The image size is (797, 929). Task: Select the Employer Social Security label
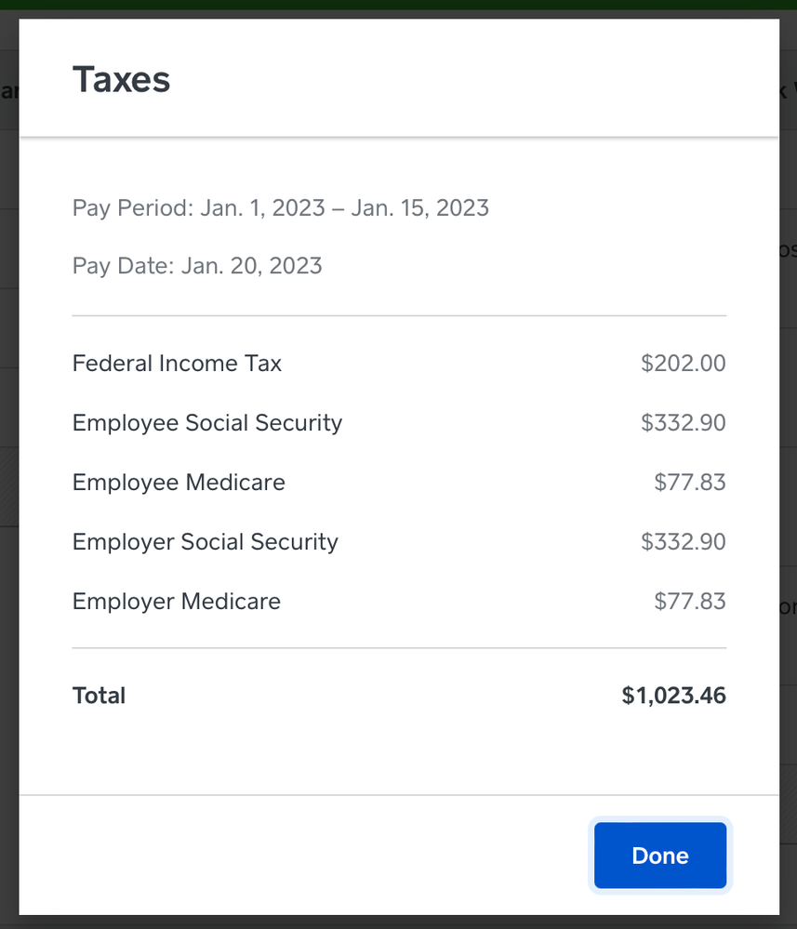coord(206,542)
